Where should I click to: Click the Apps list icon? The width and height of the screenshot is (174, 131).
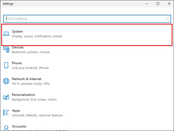[6, 113]
